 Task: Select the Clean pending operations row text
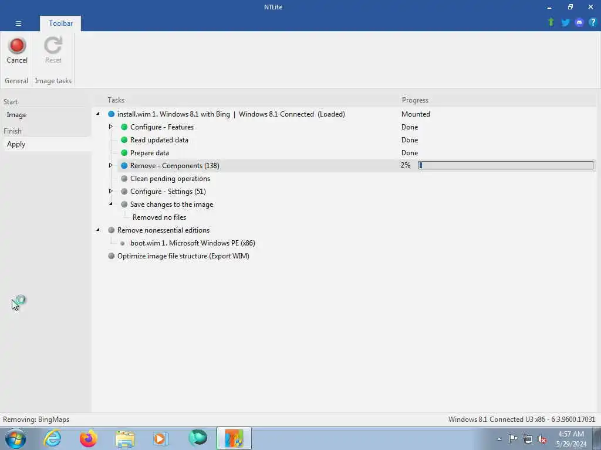pyautogui.click(x=170, y=179)
